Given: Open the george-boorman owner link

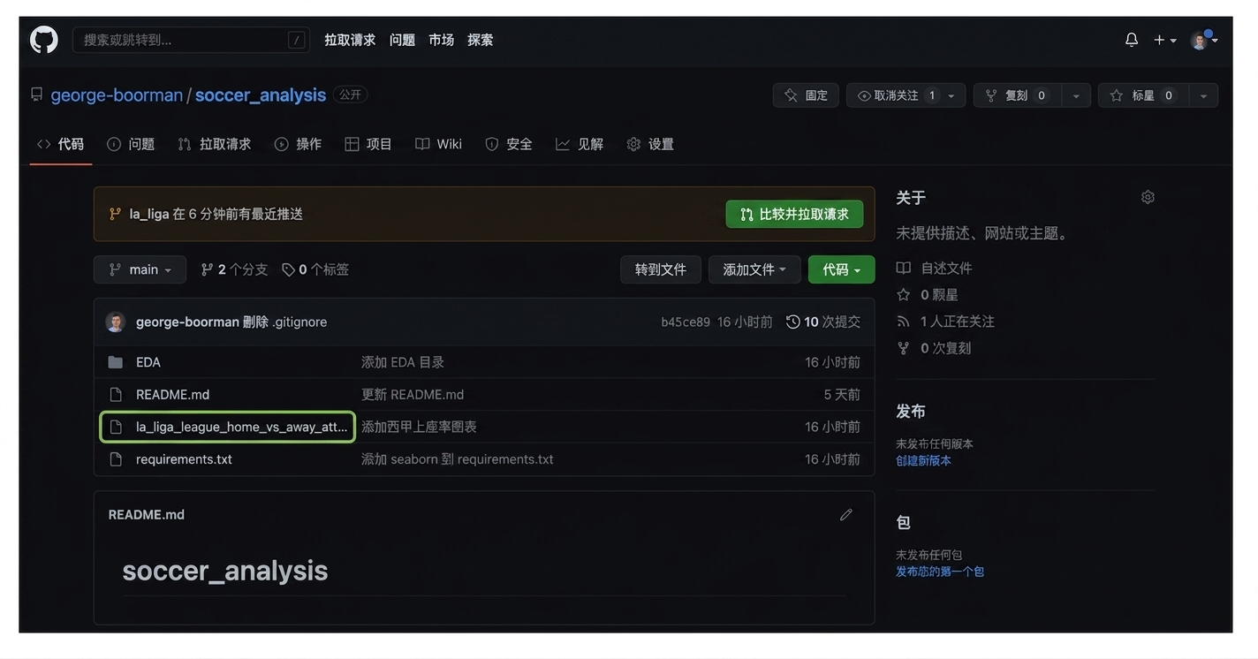Looking at the screenshot, I should (117, 95).
